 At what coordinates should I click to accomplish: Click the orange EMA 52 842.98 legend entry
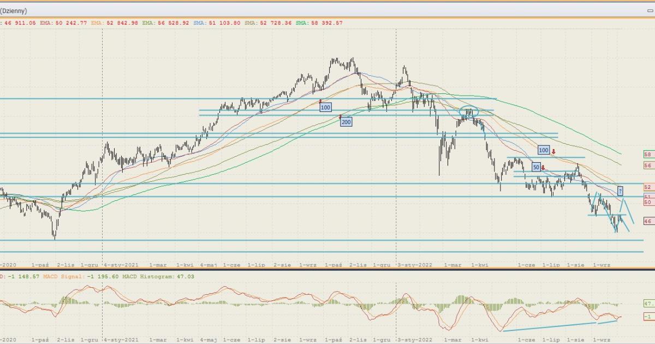(115, 23)
